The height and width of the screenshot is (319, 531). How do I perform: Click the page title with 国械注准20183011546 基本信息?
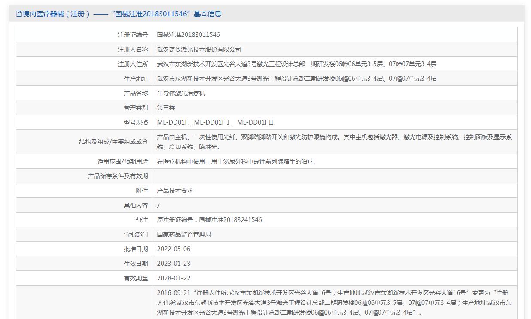pos(122,14)
